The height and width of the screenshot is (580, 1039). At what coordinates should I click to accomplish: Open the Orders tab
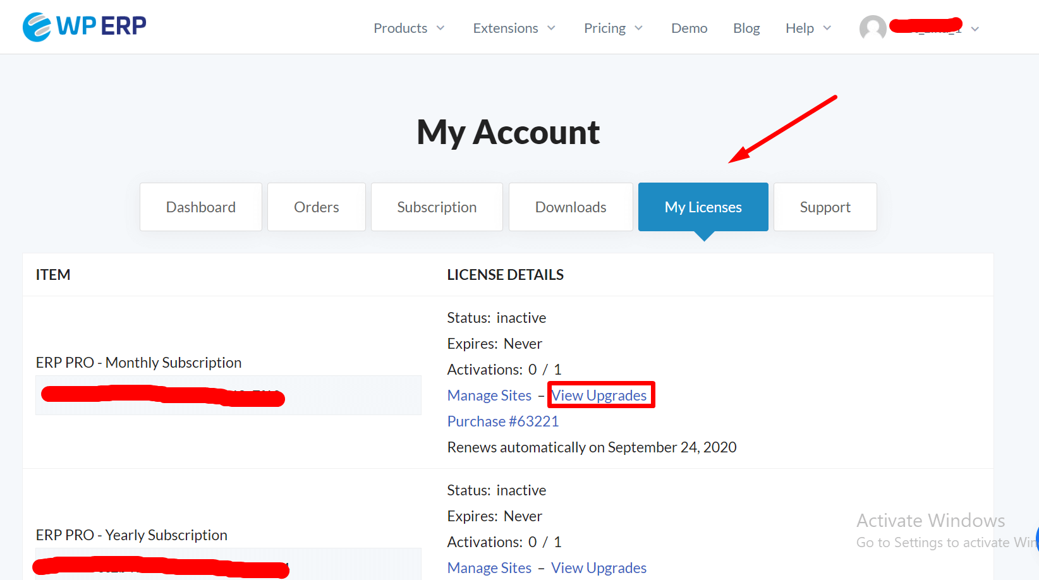pyautogui.click(x=316, y=207)
